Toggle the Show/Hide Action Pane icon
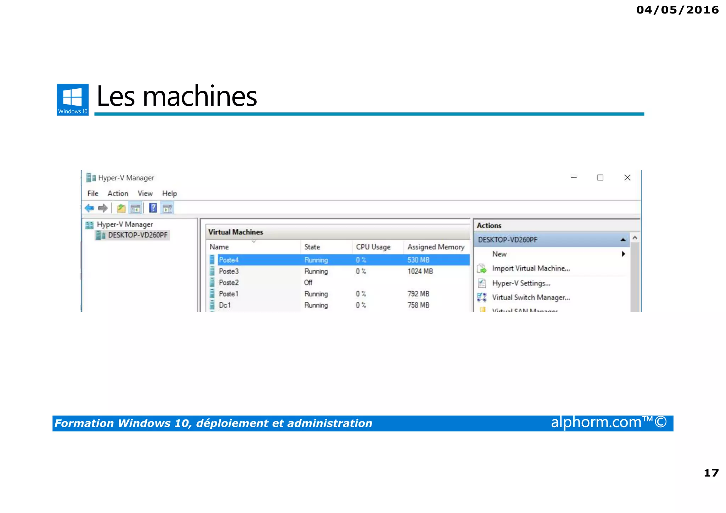The width and height of the screenshot is (726, 513). [167, 208]
